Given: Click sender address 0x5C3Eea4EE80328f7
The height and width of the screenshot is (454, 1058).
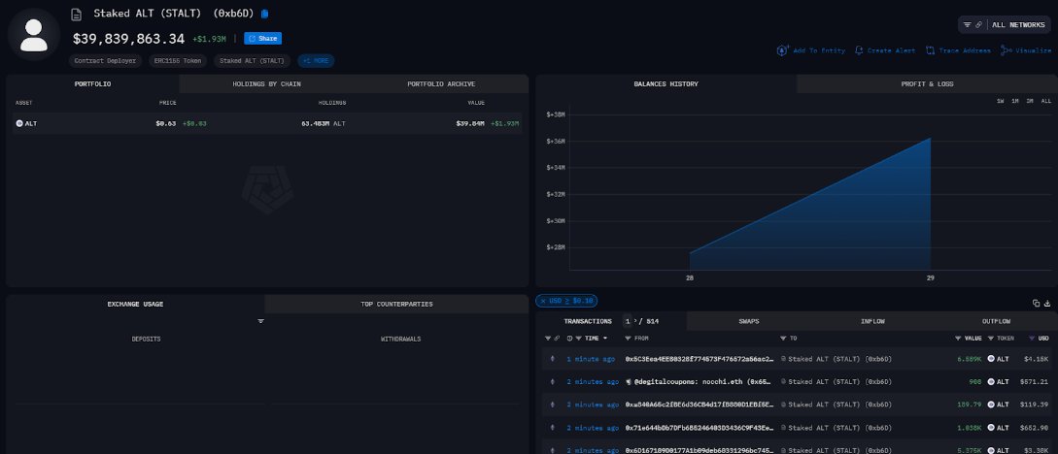Looking at the screenshot, I should tap(700, 359).
